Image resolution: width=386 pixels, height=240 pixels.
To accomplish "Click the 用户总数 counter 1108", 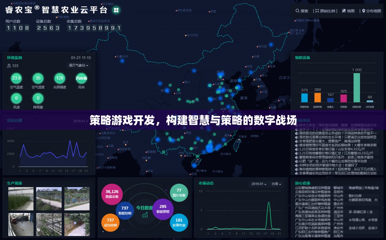I will coord(17,28).
